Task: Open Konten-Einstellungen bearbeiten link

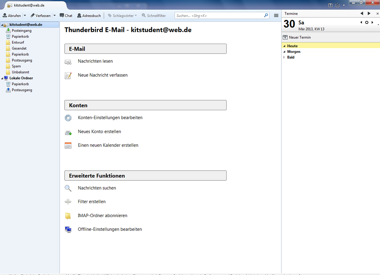Action: click(x=110, y=118)
